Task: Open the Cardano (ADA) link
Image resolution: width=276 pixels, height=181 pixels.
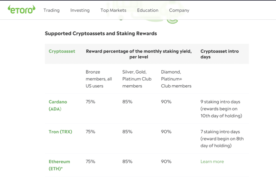Action: [x=58, y=105]
